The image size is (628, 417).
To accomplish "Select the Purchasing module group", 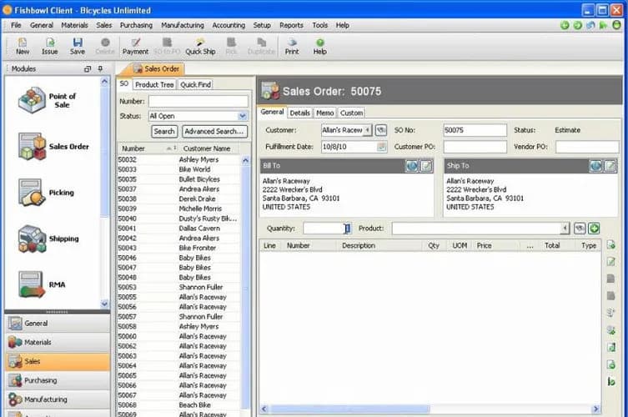I will [58, 380].
